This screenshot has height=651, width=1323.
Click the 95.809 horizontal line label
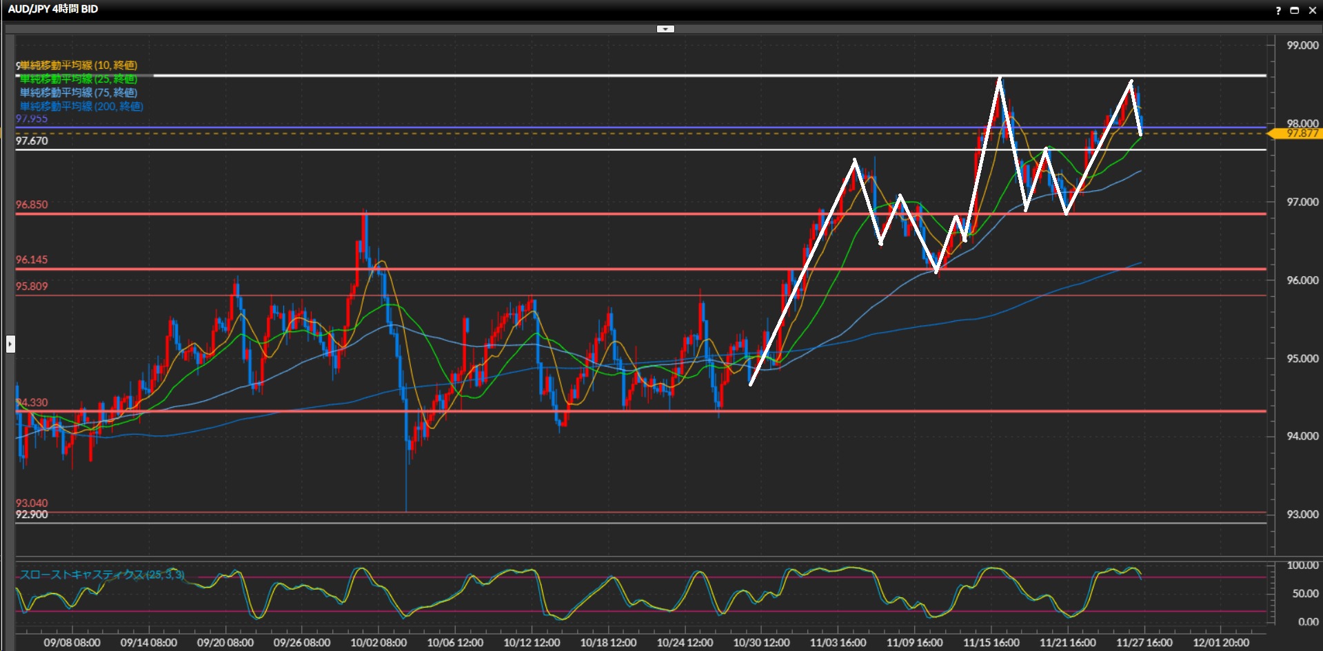tap(32, 287)
